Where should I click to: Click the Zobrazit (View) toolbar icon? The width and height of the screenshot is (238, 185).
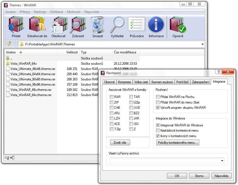[78, 25]
